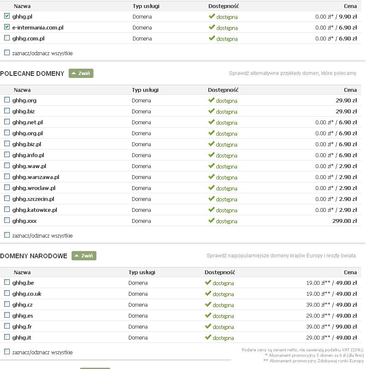373x369 pixels.
Task: Check the ghhg.waw.pl checkbox
Action: [x=7, y=166]
